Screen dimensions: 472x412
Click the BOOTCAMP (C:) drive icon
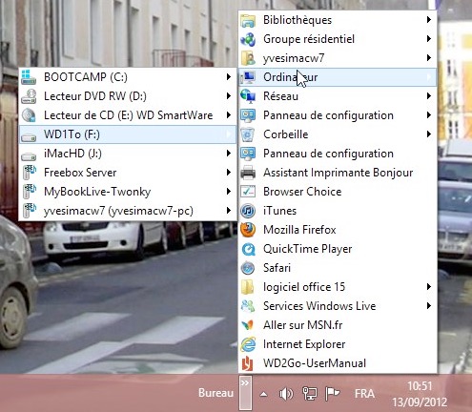pyautogui.click(x=29, y=77)
